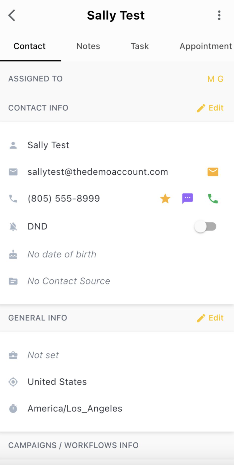Toggle the DND switch on
The height and width of the screenshot is (465, 234).
[205, 227]
